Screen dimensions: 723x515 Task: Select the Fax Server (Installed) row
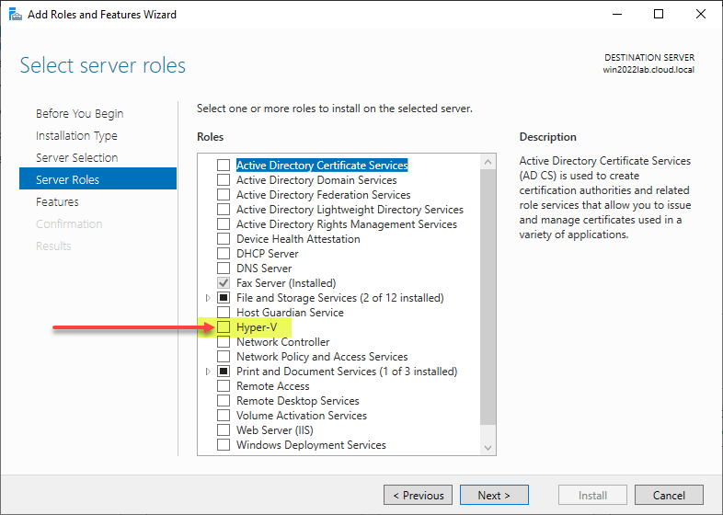(x=286, y=283)
